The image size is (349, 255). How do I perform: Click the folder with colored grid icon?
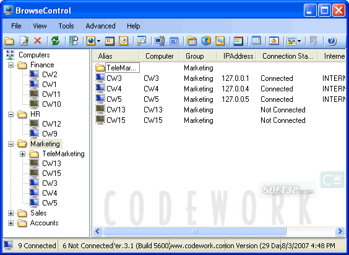[192, 41]
